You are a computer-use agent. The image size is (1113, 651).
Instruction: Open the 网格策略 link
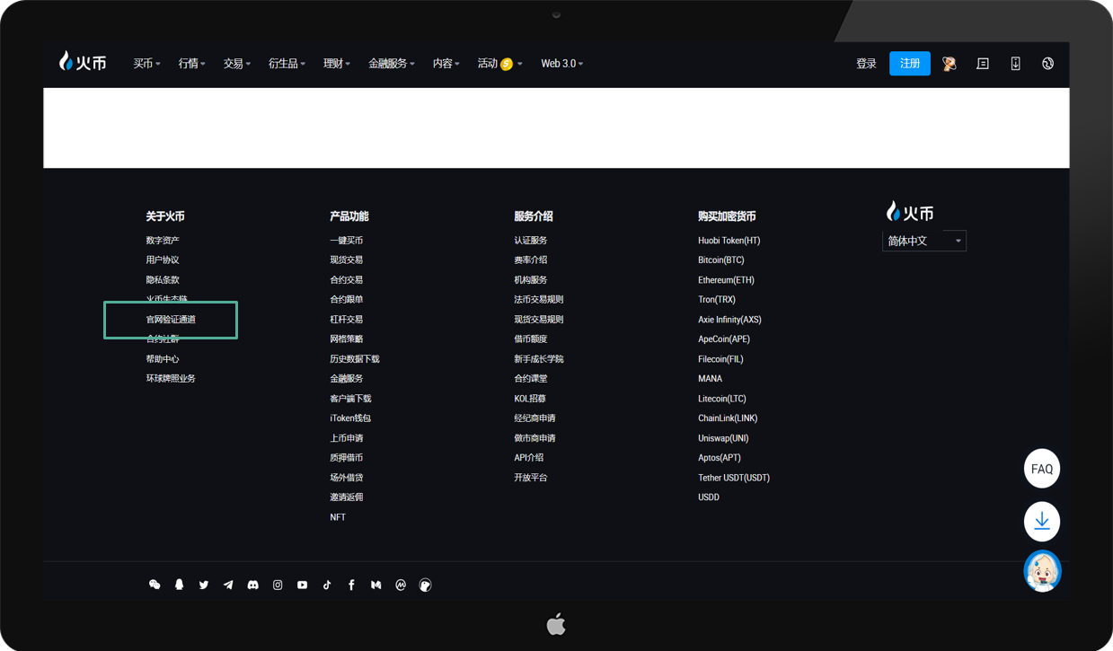click(x=347, y=339)
